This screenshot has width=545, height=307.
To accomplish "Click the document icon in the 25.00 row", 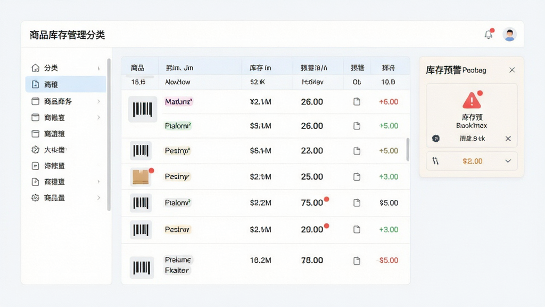I will (357, 177).
